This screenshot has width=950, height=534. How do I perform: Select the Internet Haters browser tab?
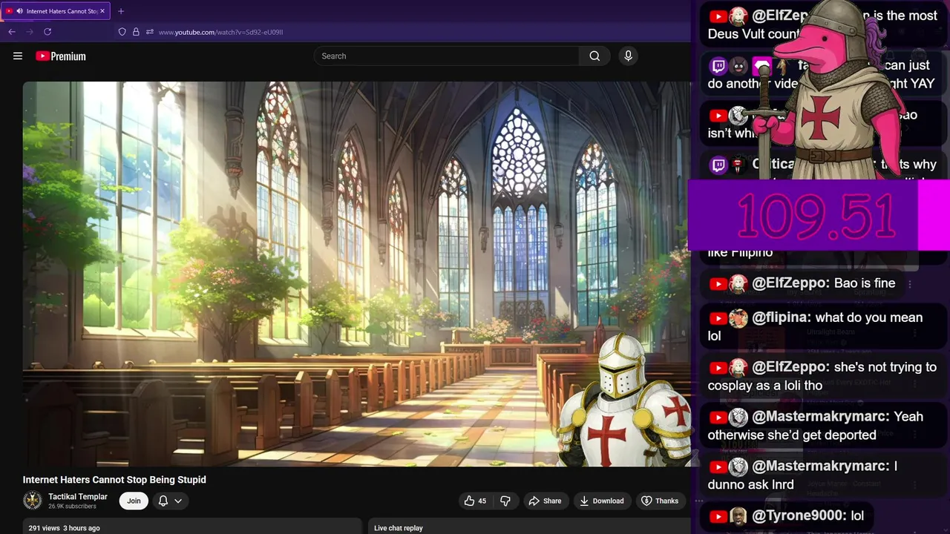56,11
